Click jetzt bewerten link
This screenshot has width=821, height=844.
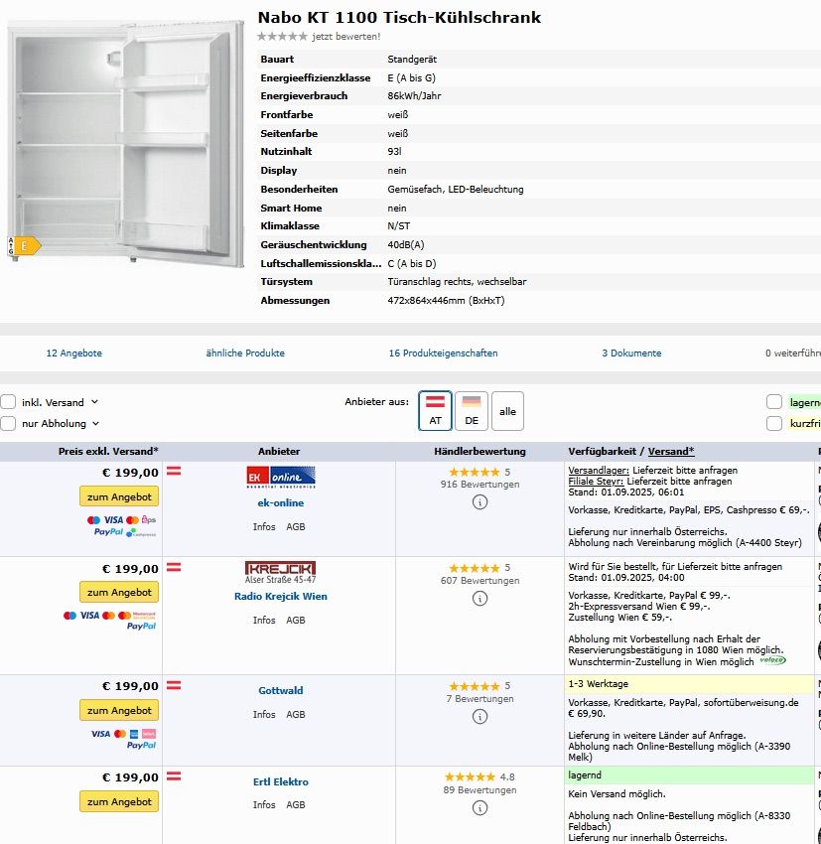pos(345,37)
